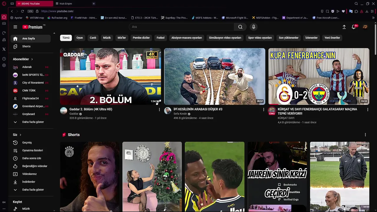Select the Oyun filter chip
This screenshot has height=212, width=377.
click(x=80, y=38)
